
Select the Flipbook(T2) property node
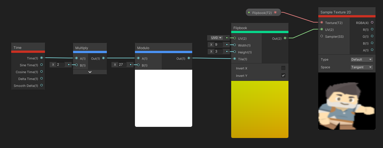click(x=262, y=13)
